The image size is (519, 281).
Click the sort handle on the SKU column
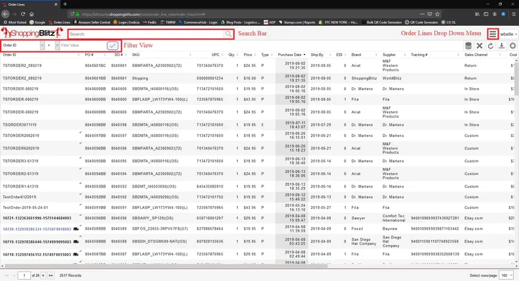click(190, 55)
